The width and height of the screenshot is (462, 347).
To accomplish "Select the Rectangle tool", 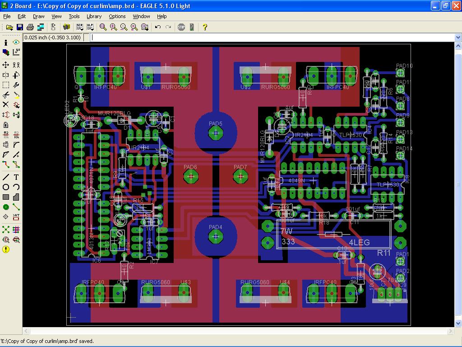I will 5,197.
